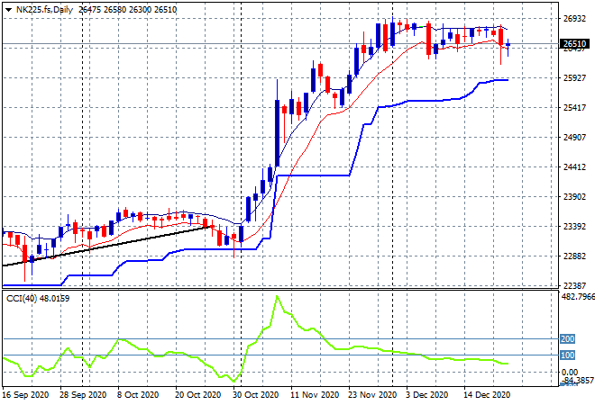
Task: Click the 8 Oct 2020 date label
Action: pos(137,395)
